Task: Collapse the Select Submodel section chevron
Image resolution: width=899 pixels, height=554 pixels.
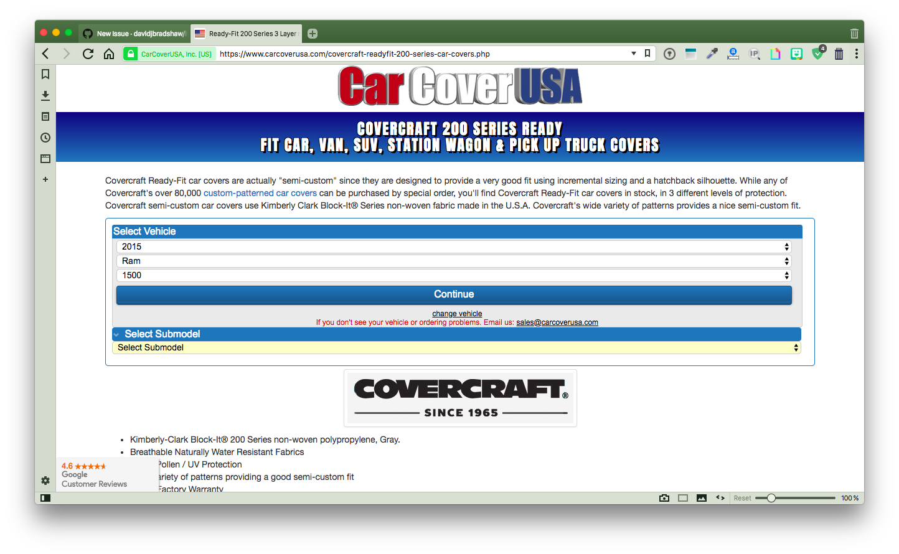Action: click(x=116, y=334)
